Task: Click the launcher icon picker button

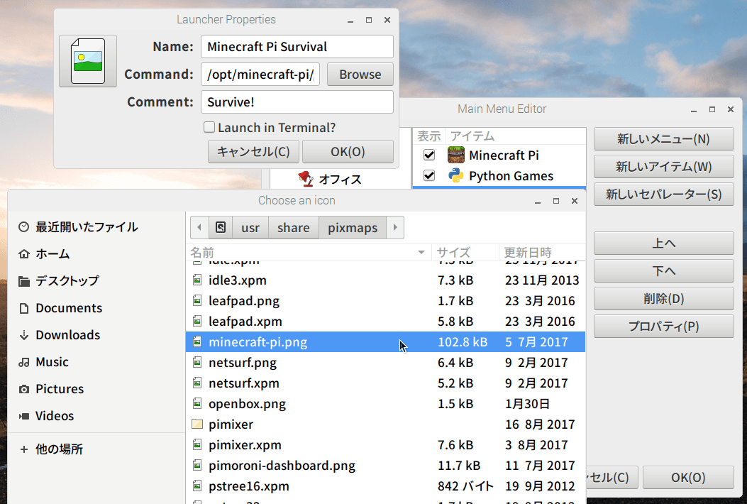Action: [x=88, y=61]
